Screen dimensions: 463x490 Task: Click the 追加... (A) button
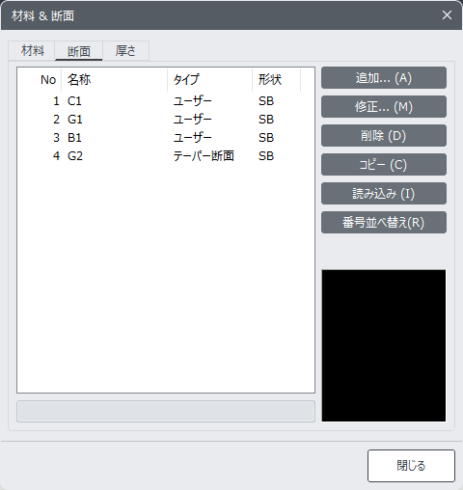tap(384, 78)
